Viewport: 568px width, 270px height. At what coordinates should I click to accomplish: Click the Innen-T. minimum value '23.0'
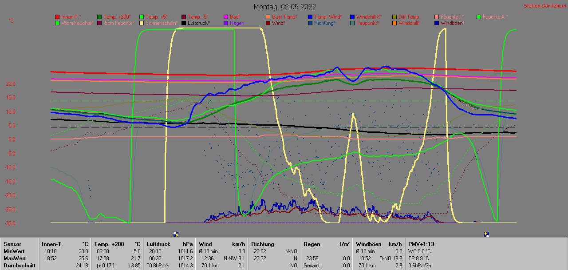pyautogui.click(x=83, y=251)
